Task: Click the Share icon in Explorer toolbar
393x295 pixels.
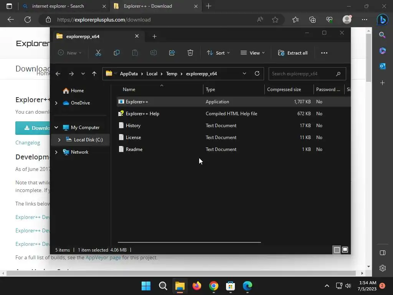Action: 172,53
